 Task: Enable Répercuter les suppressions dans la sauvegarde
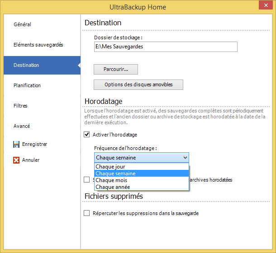pos(87,213)
